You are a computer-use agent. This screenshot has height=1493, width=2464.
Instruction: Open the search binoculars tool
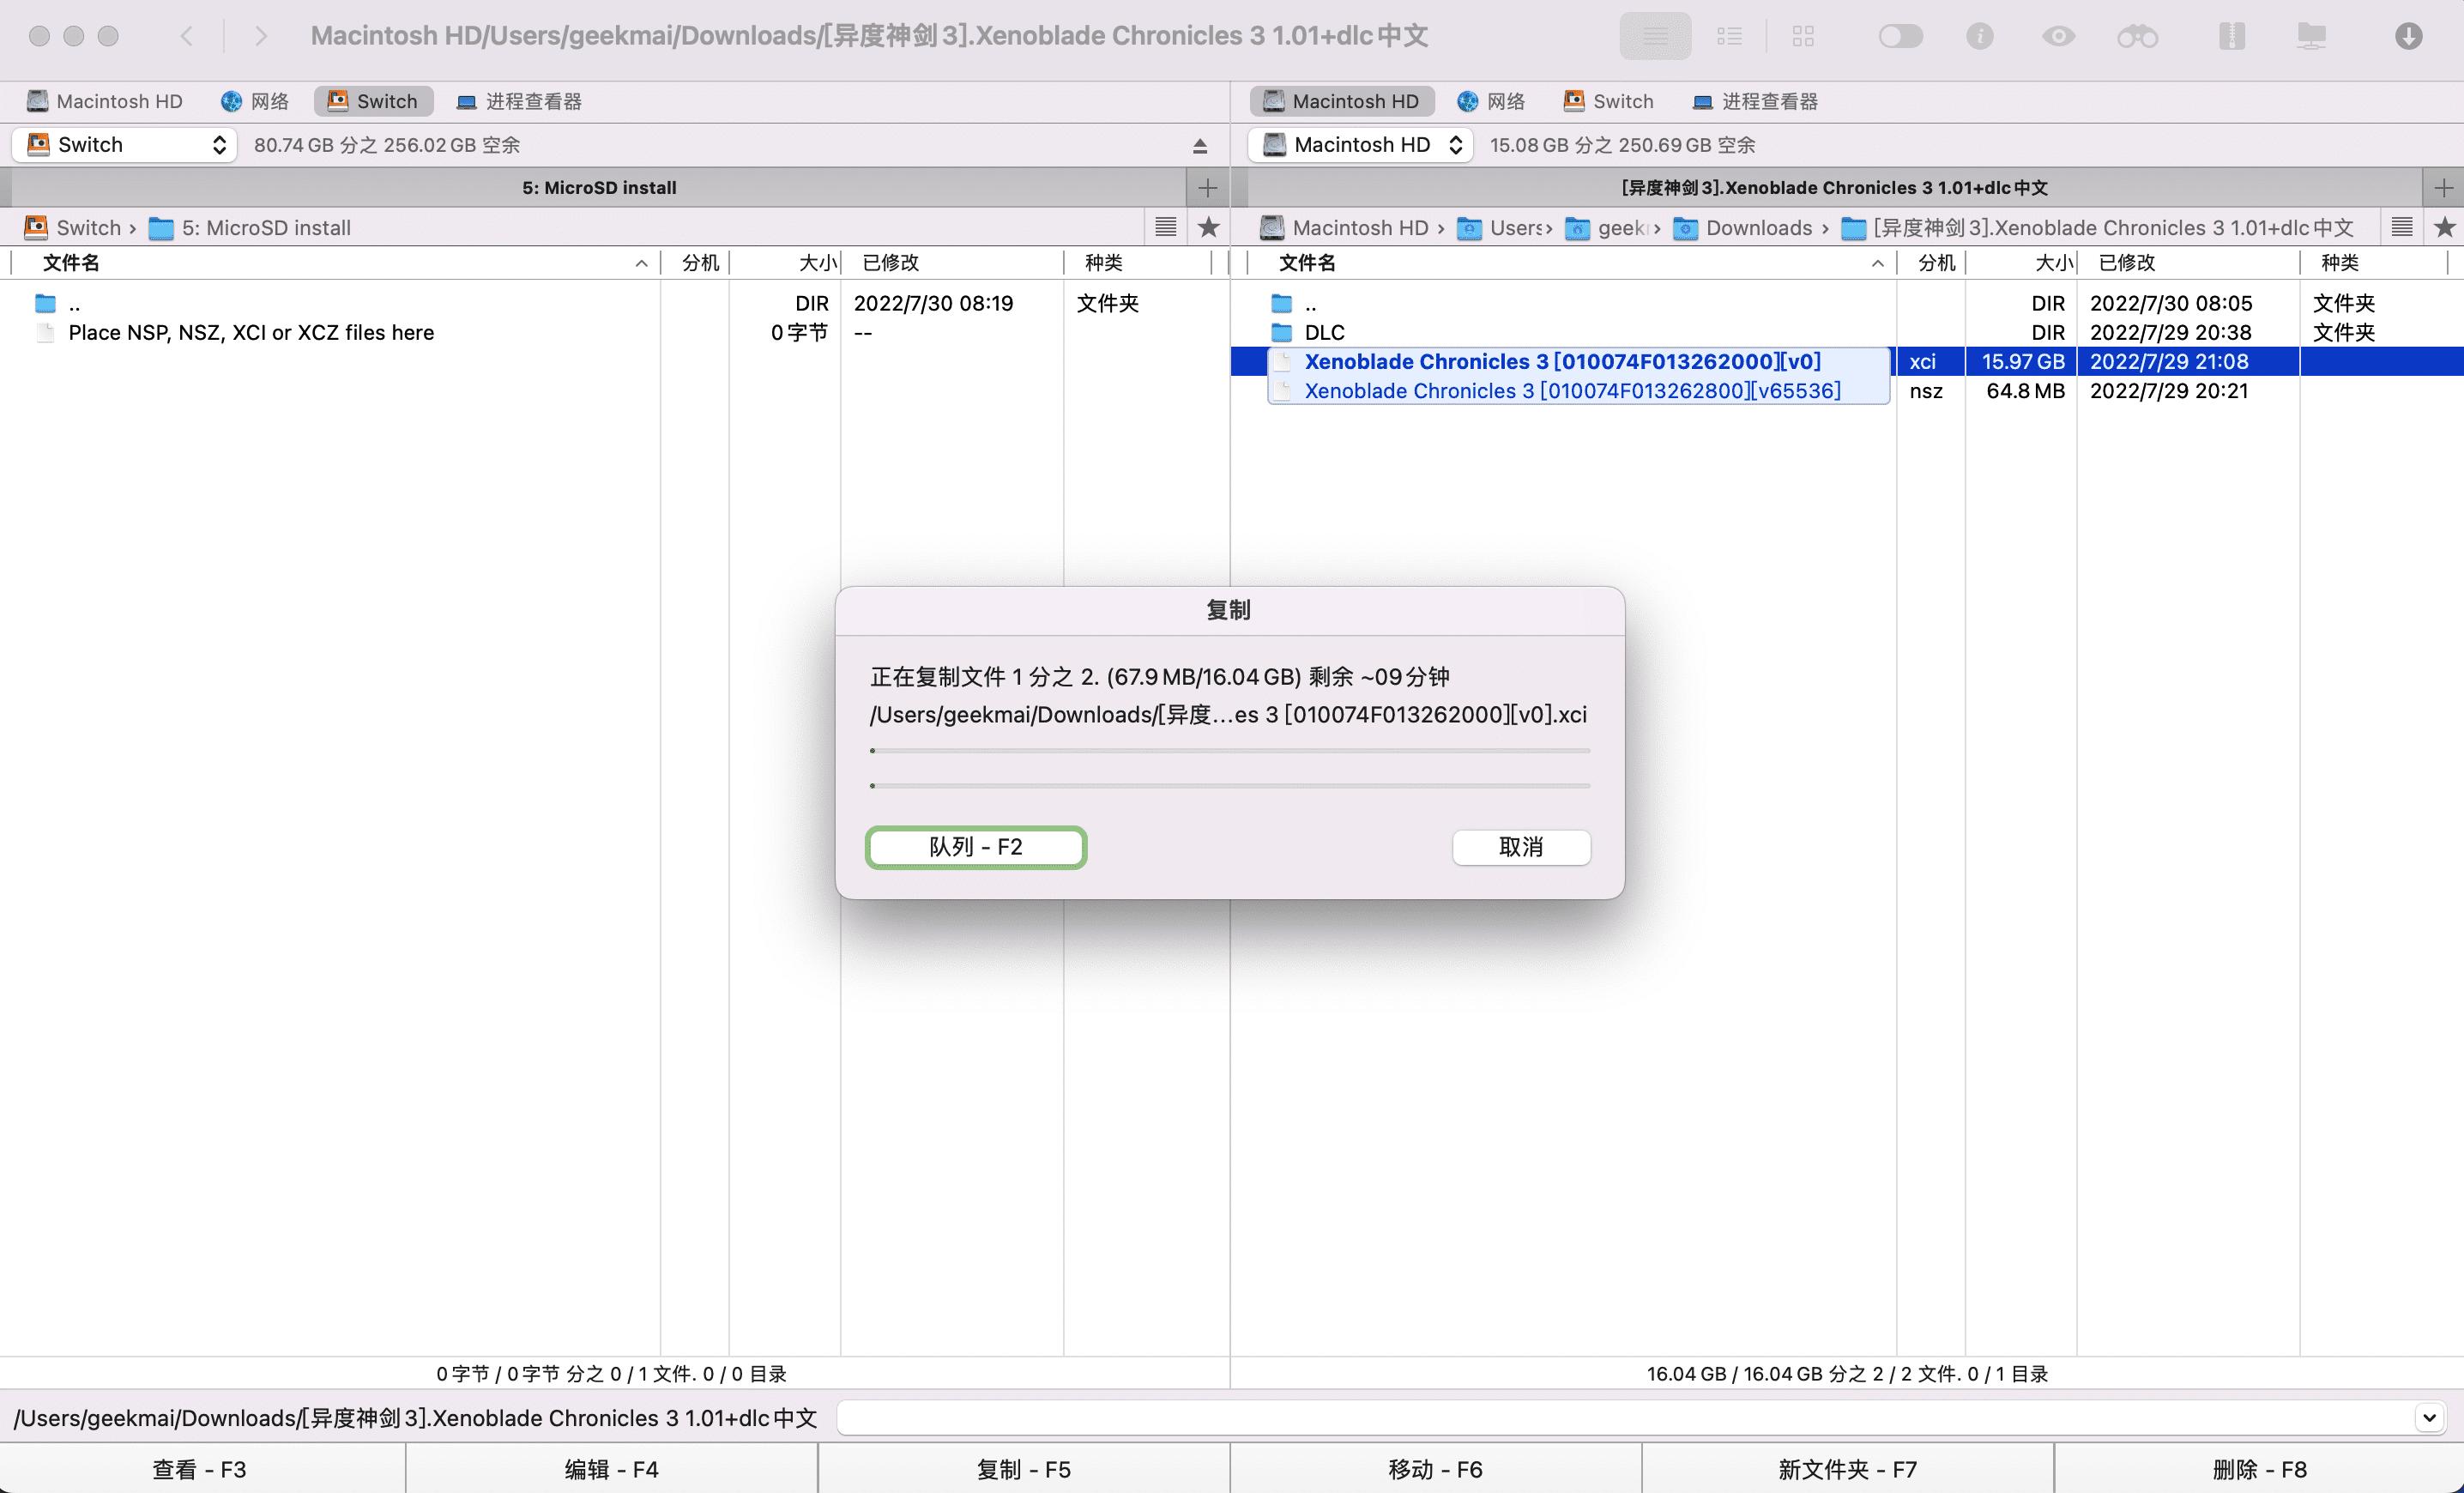pos(2138,36)
